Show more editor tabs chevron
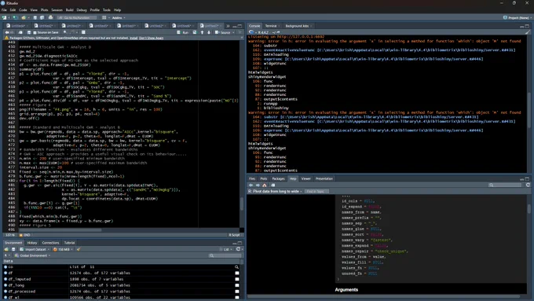Image resolution: width=534 pixels, height=301 pixels. [228, 26]
